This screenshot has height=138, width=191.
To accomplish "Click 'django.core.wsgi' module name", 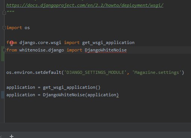I will pyautogui.click(x=40, y=43).
